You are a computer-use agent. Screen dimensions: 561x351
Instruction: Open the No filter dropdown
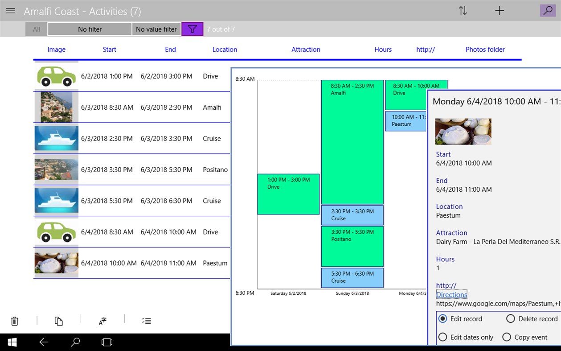click(89, 29)
